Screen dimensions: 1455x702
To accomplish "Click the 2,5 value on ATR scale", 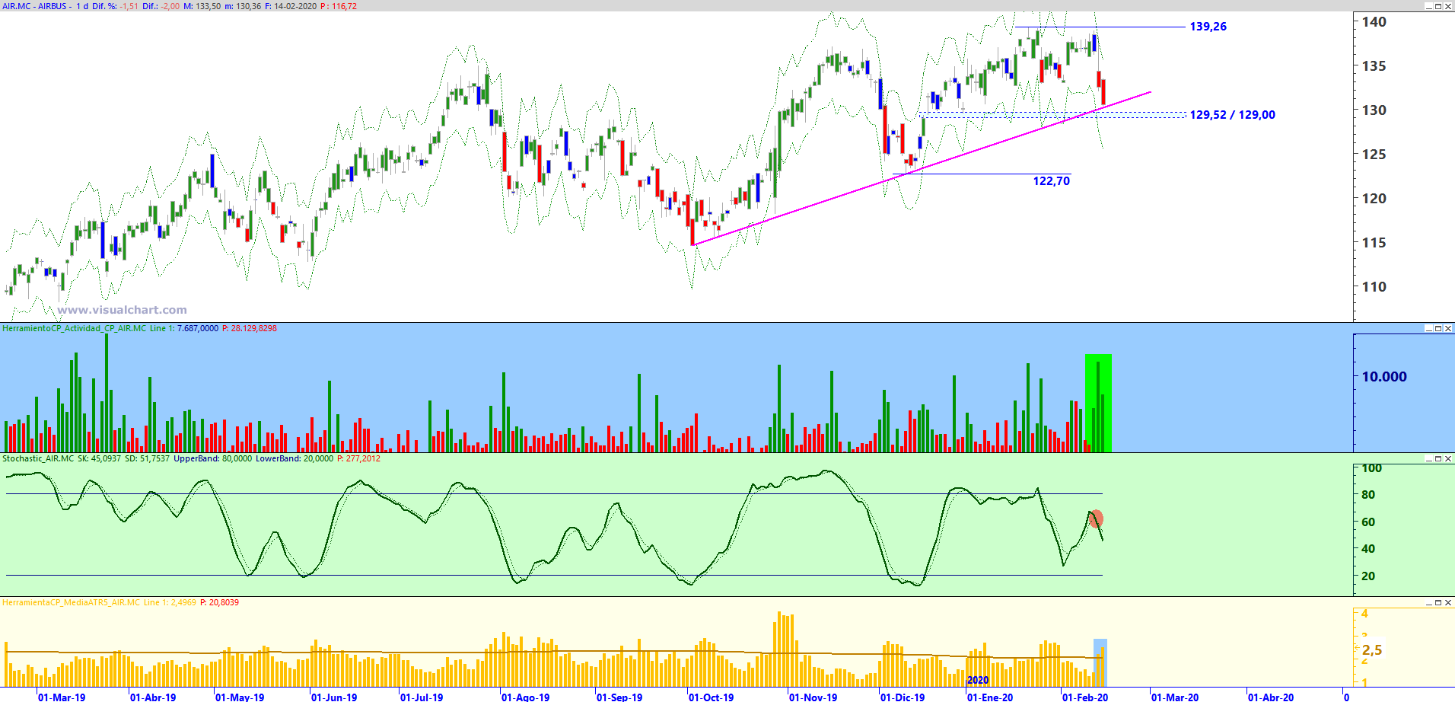I will click(x=1372, y=650).
